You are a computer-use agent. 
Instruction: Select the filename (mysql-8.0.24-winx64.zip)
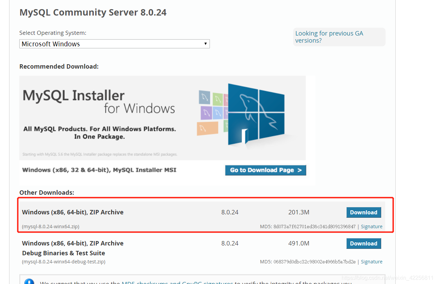51,227
